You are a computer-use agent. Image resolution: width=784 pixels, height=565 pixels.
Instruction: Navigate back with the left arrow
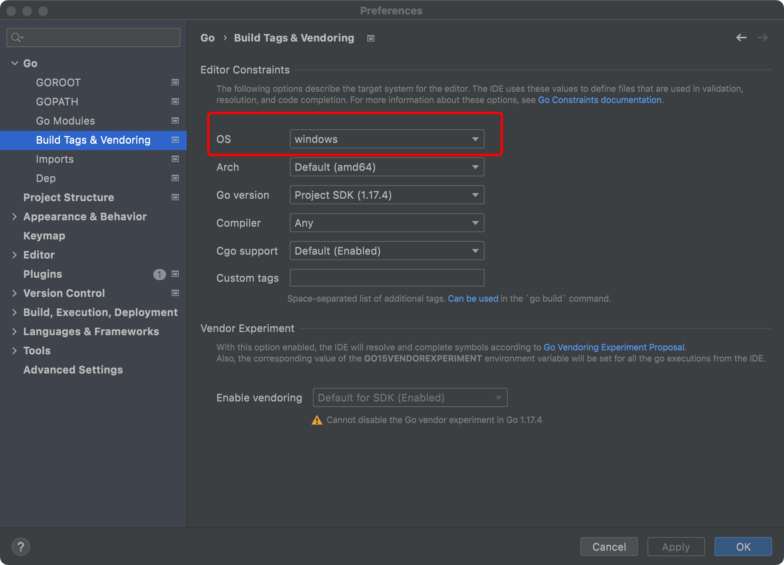click(x=741, y=38)
